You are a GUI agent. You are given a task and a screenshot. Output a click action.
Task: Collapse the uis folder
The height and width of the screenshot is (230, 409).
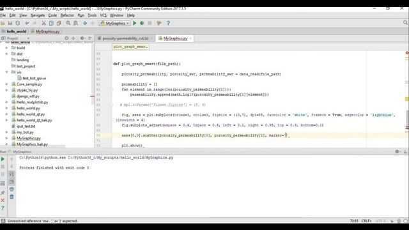[7, 72]
